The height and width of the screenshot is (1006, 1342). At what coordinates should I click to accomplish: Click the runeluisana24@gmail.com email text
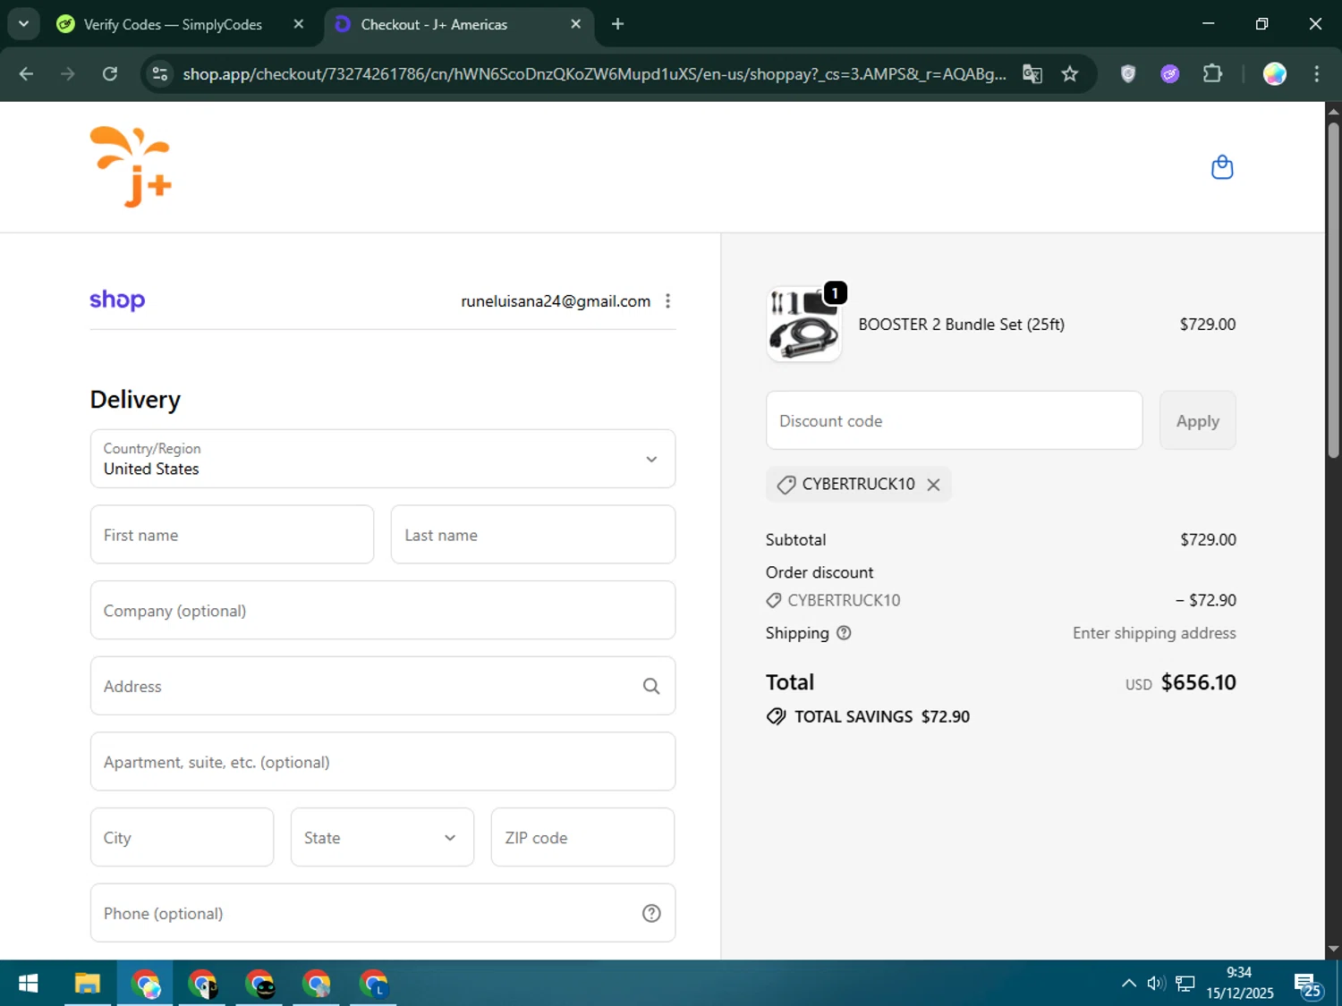[556, 301]
